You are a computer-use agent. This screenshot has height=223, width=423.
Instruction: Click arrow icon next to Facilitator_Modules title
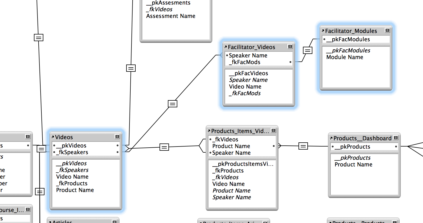[x=323, y=31]
